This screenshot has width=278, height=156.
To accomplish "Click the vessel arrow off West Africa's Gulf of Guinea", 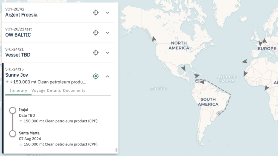I will coord(267,88).
